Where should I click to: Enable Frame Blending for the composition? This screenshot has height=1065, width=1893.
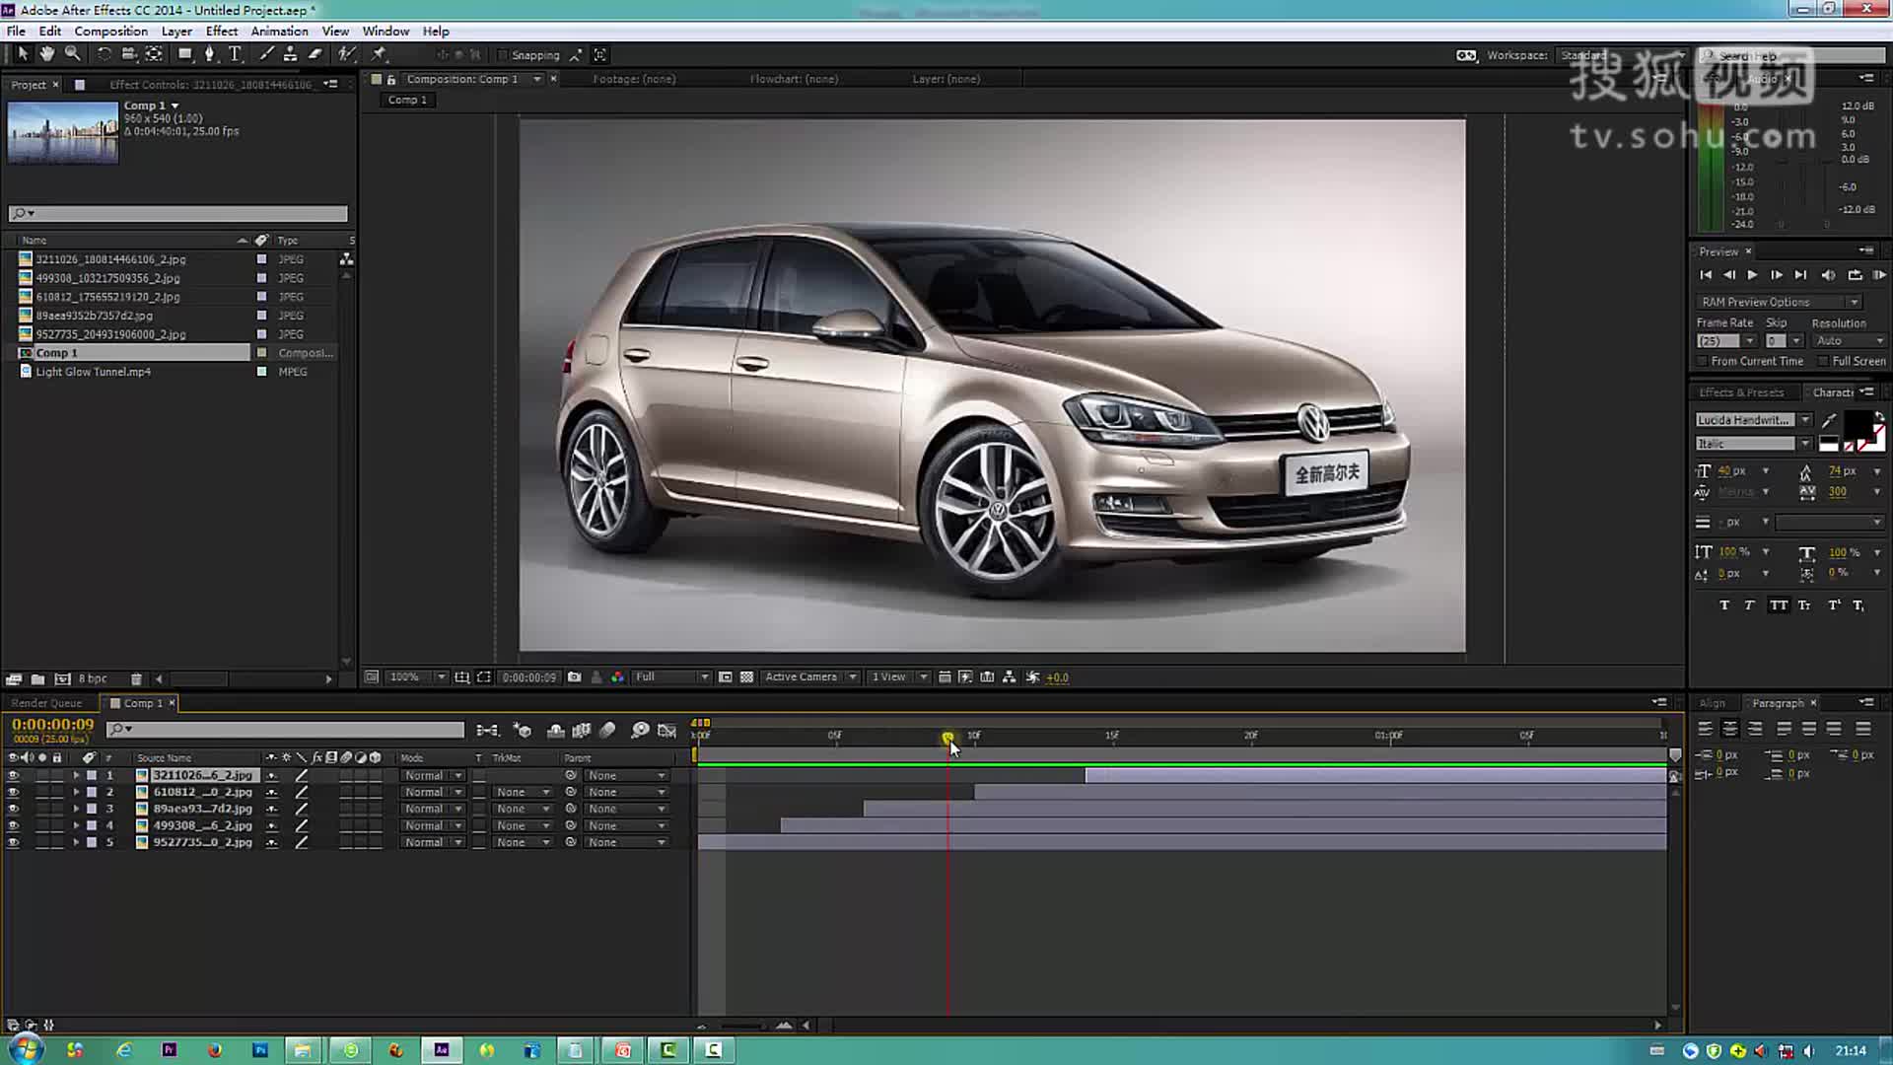point(582,731)
